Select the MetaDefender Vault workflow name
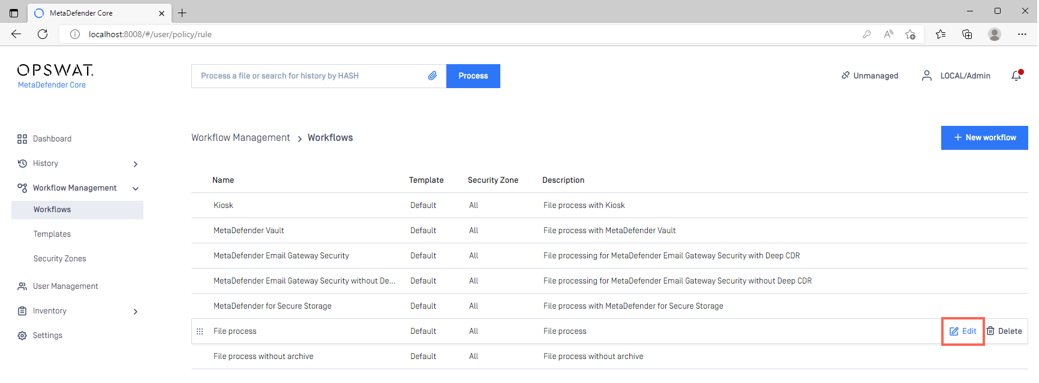Screen dimensions: 1039x383 click(x=249, y=231)
